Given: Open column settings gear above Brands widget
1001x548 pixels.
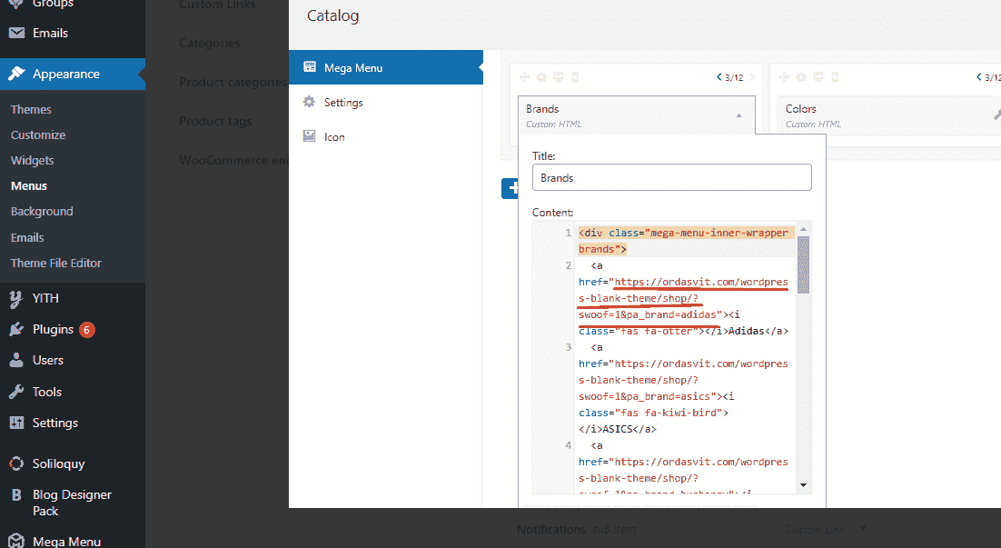Looking at the screenshot, I should [x=541, y=77].
